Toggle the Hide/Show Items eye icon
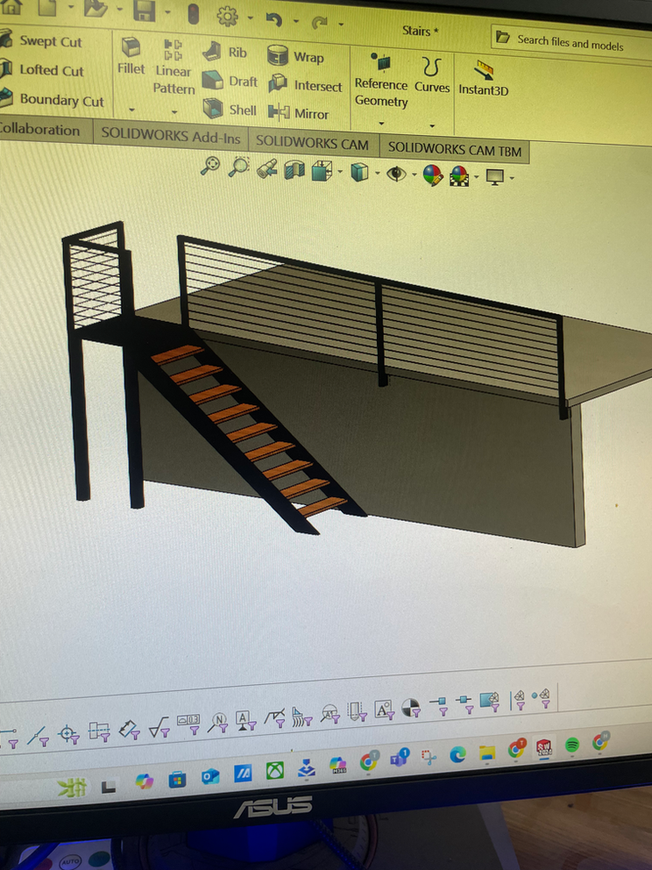Viewport: 652px width, 870px height. point(396,175)
